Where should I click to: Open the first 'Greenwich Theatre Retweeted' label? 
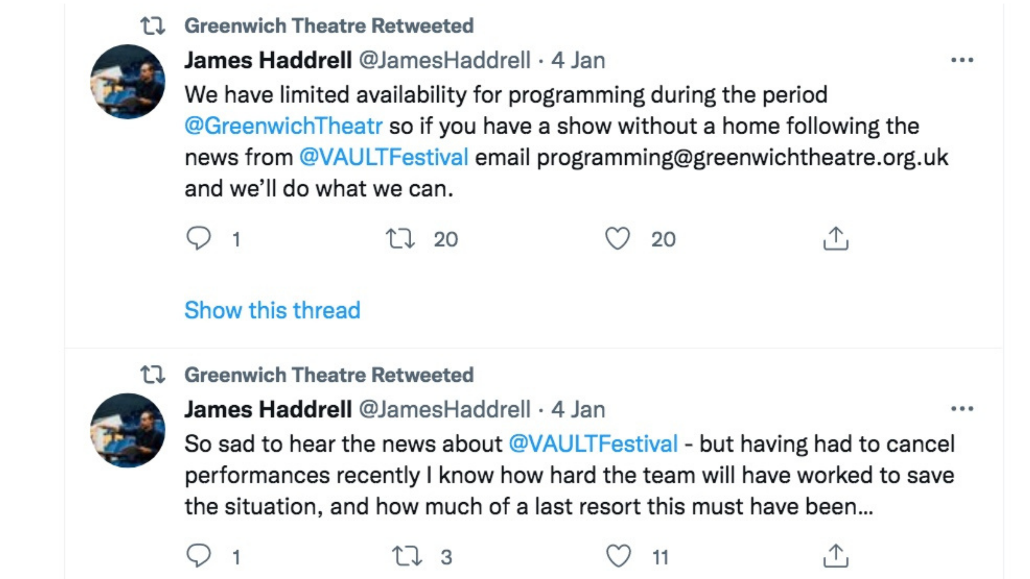tap(329, 26)
